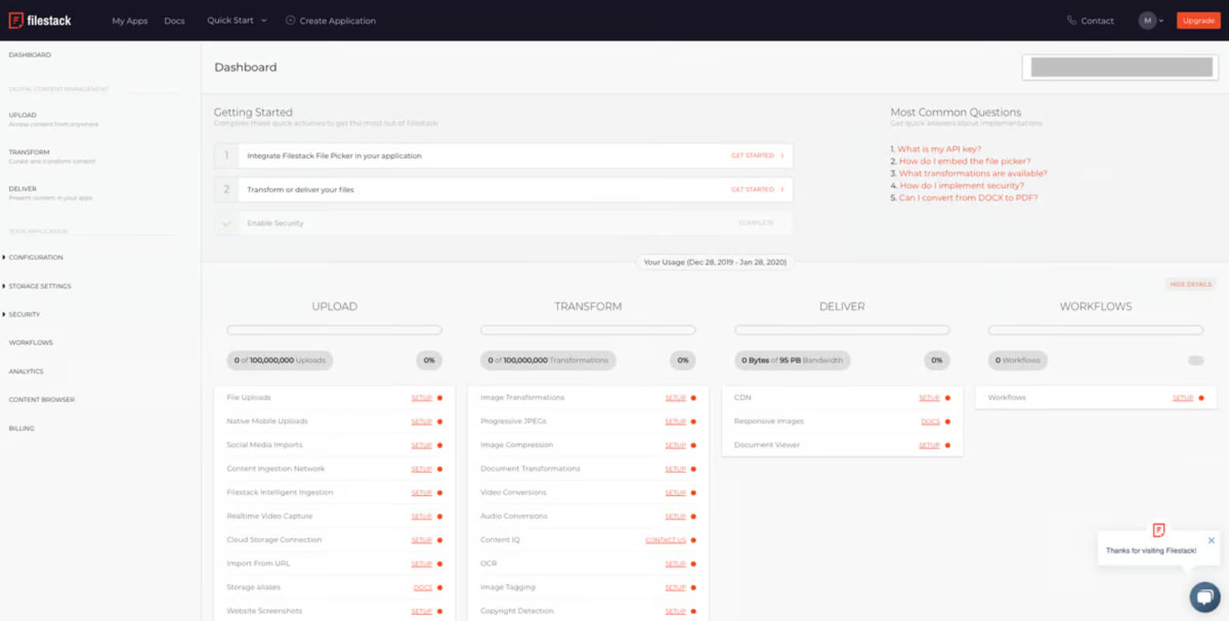1229x621 pixels.
Task: Expand the account menu caret beside avatar
Action: click(x=1161, y=21)
